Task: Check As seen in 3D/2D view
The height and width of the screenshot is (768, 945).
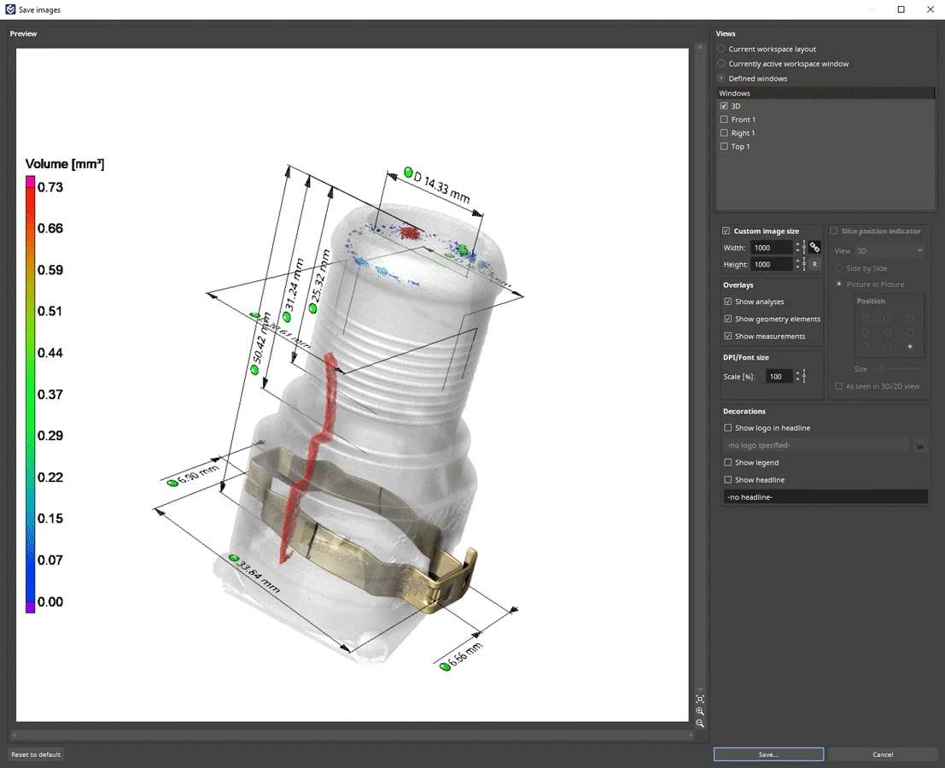Action: (839, 386)
